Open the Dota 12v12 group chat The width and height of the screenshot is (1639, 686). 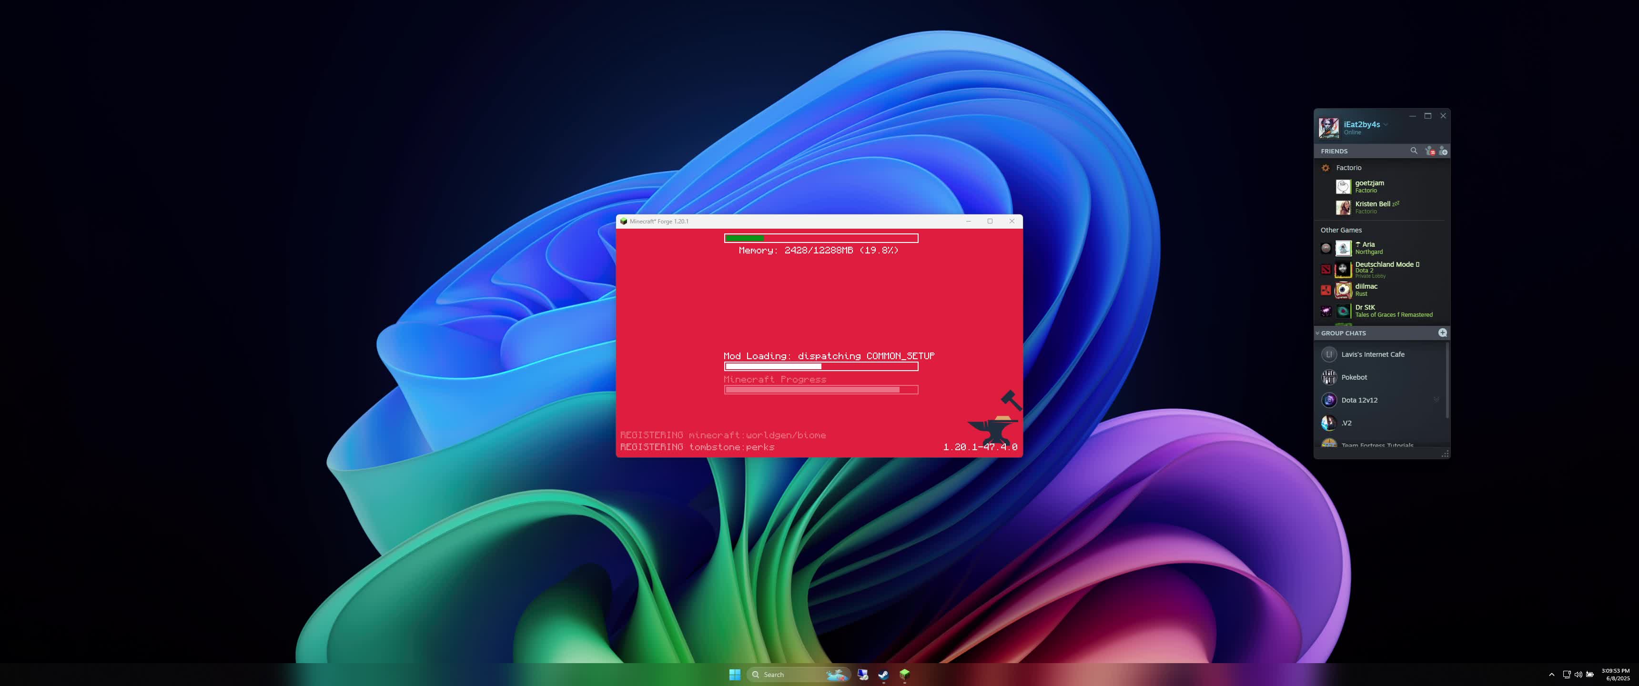tap(1359, 400)
